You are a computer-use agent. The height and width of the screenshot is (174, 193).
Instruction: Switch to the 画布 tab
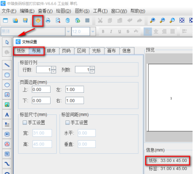click(x=111, y=51)
